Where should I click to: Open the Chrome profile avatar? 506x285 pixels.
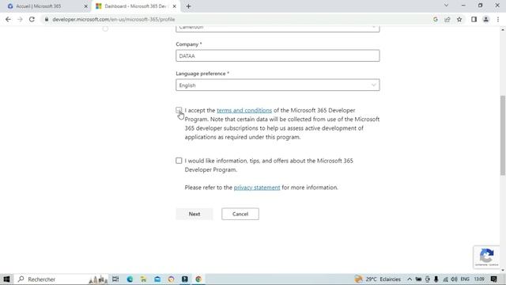(x=486, y=19)
